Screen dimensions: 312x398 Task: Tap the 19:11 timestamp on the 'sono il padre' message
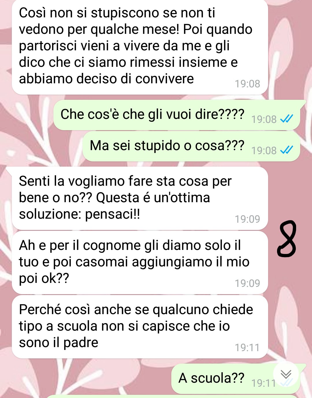click(x=247, y=348)
